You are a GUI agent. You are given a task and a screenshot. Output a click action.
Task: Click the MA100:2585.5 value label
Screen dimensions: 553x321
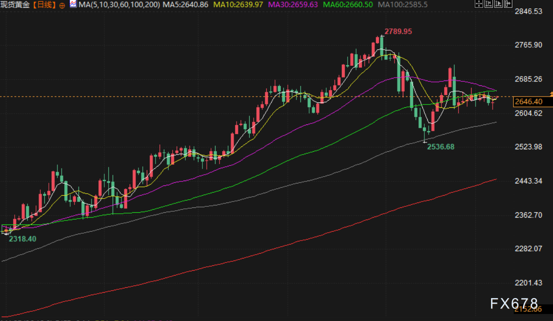(403, 4)
